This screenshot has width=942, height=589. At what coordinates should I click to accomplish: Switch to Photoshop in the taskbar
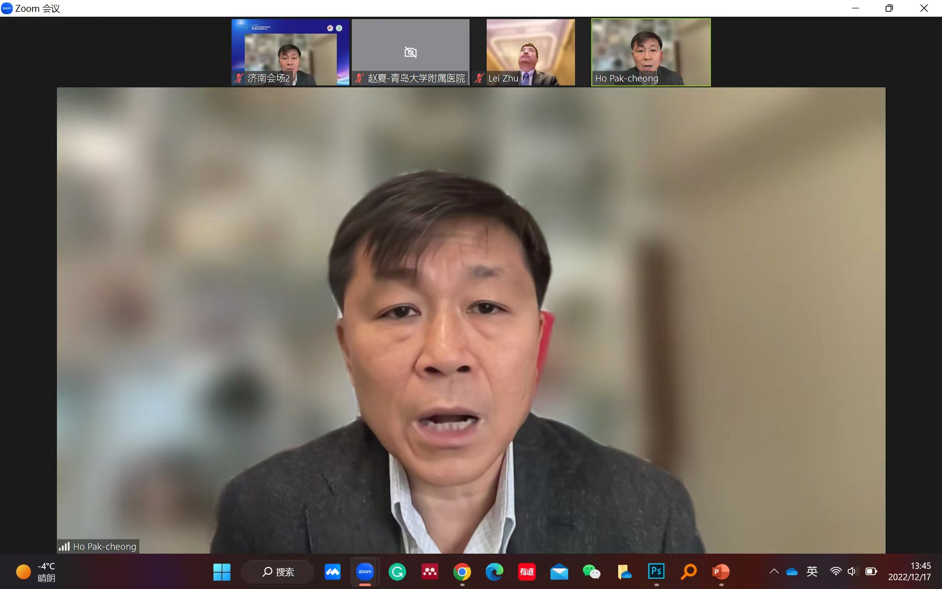(656, 571)
